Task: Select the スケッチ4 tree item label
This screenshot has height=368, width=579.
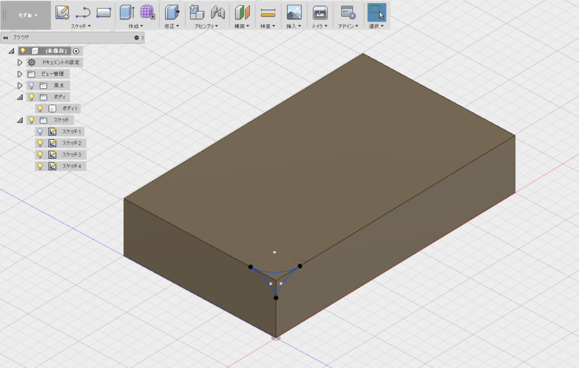Action: tap(72, 166)
